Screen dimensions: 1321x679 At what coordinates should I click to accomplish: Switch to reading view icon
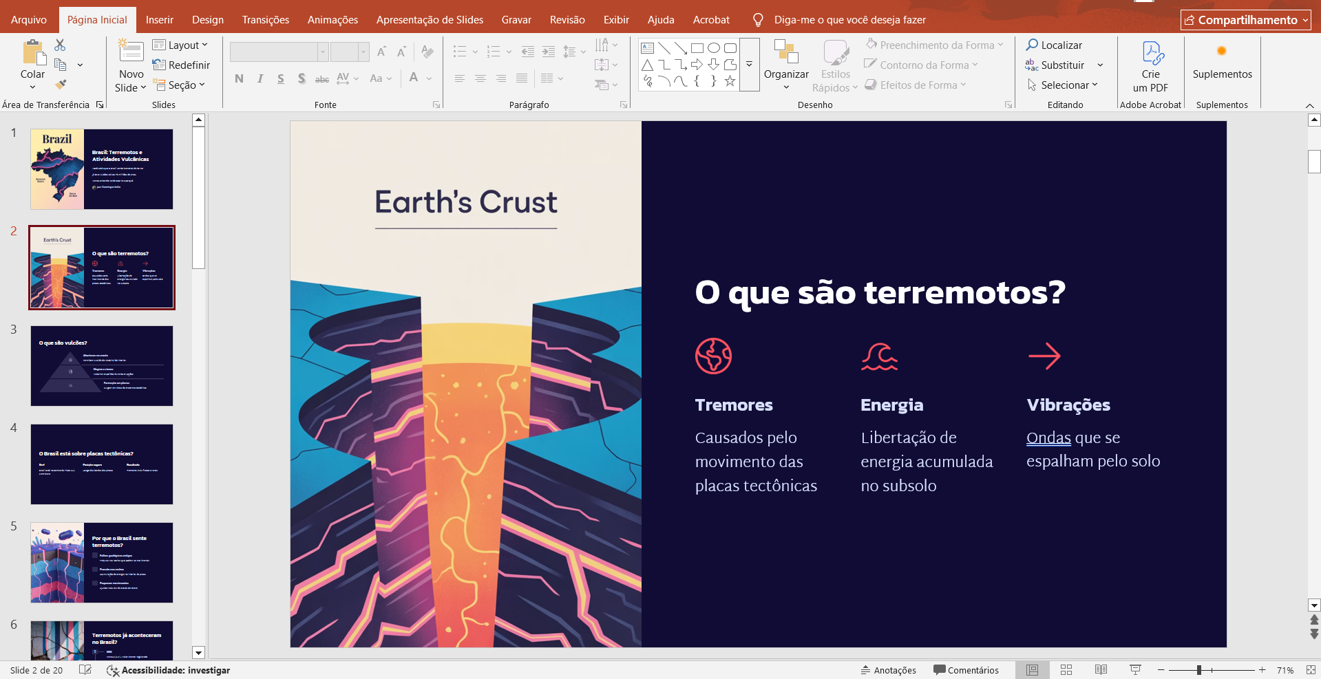(x=1101, y=670)
